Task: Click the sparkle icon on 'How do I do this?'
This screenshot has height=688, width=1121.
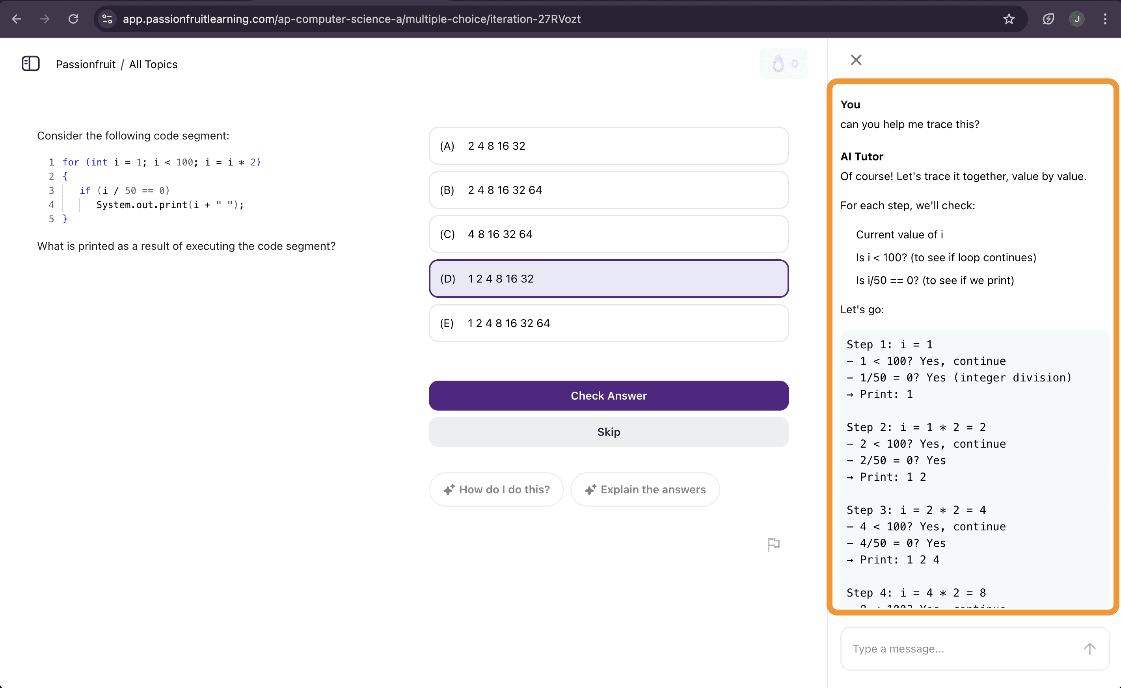Action: click(x=450, y=489)
